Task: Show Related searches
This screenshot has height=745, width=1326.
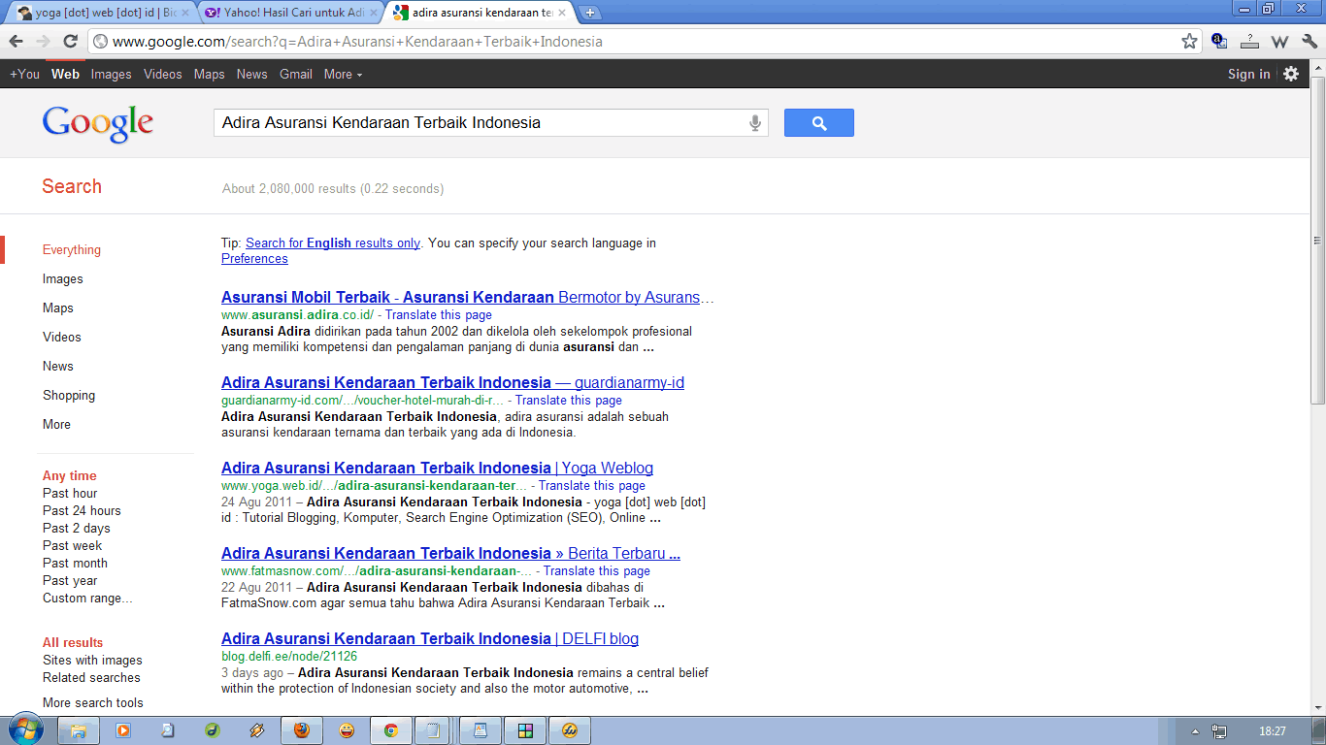Action: click(x=91, y=677)
